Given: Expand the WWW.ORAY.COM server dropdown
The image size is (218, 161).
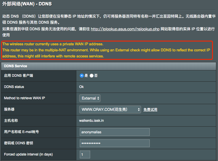Looking at the screenshot, I should pos(110,109).
